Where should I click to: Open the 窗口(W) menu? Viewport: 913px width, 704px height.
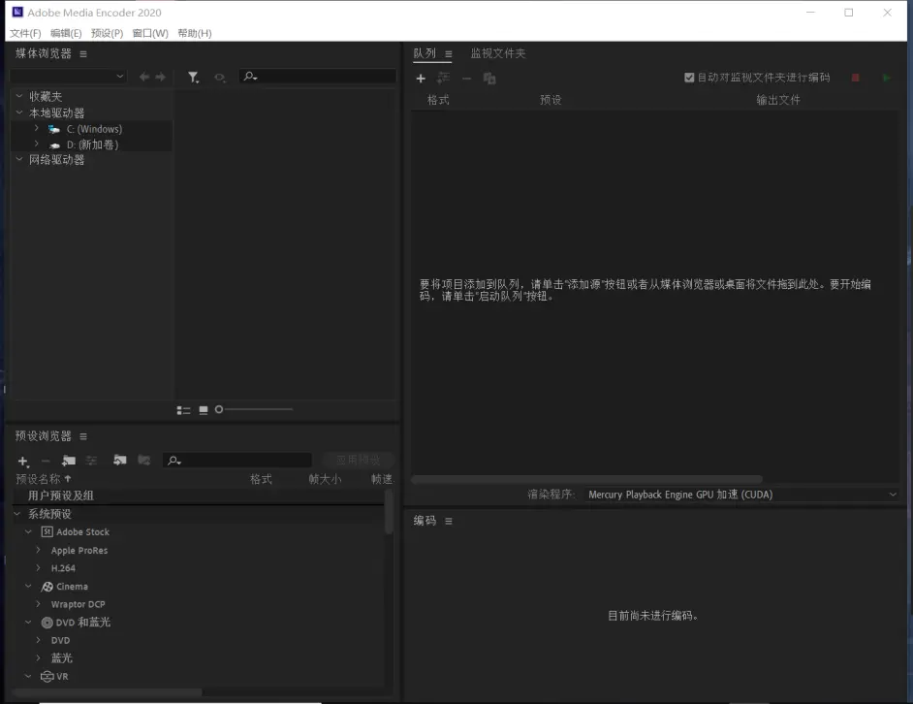[x=150, y=33]
